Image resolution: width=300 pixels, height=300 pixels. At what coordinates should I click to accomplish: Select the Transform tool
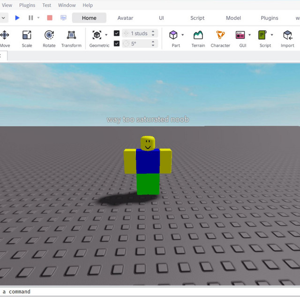[71, 39]
